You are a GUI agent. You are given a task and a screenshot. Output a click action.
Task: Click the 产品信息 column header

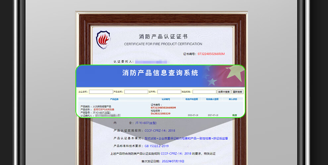click(x=114, y=99)
